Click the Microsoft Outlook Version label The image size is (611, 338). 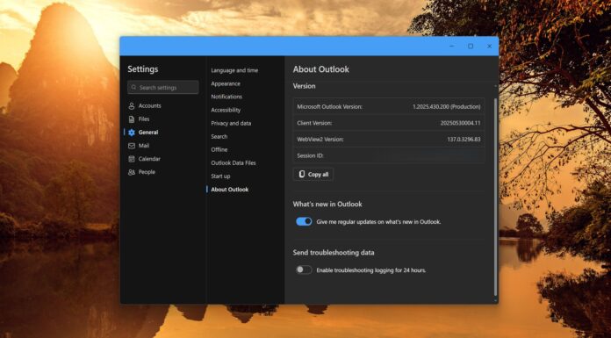(x=330, y=106)
